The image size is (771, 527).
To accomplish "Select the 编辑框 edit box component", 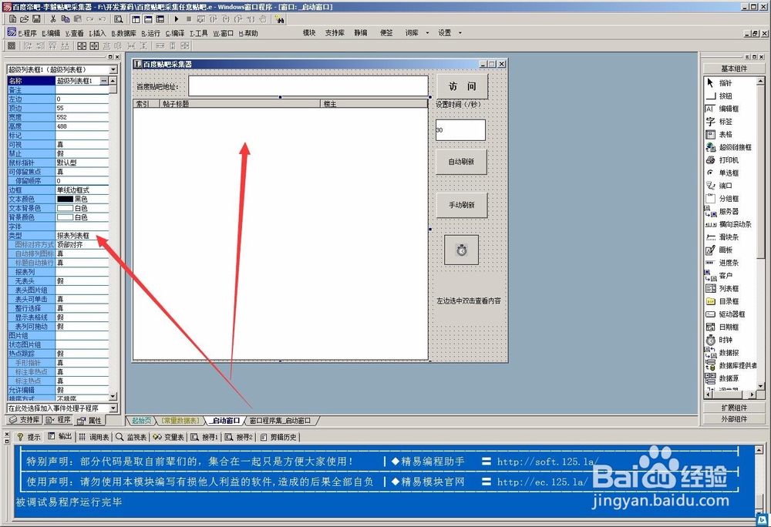I will tap(730, 109).
